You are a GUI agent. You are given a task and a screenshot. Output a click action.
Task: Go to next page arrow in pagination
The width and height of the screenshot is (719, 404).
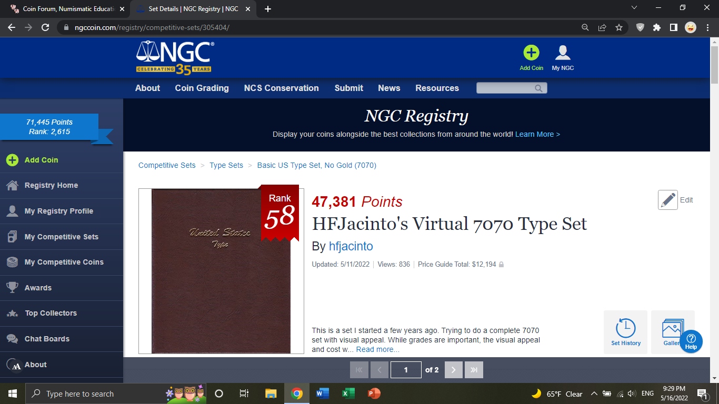pyautogui.click(x=454, y=370)
